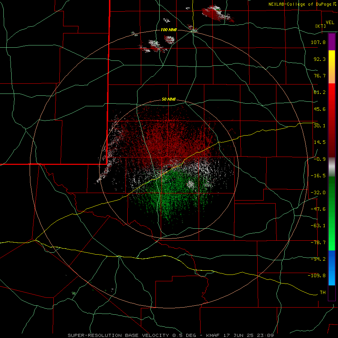The image size is (338, 338).
Task: Select the 92.3 scale value
Action: pos(320,59)
